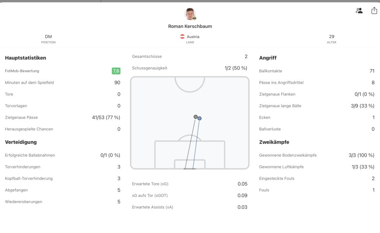This screenshot has width=380, height=233.
Task: Click the Angriff section heading
Action: [x=268, y=58]
